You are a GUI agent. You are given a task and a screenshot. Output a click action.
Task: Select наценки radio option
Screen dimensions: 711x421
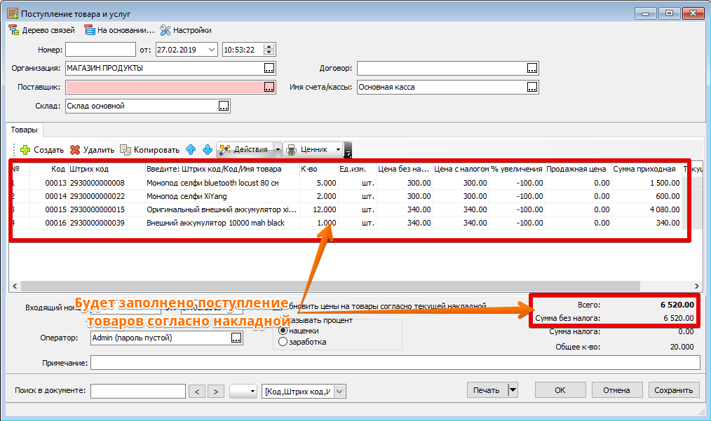(x=283, y=331)
